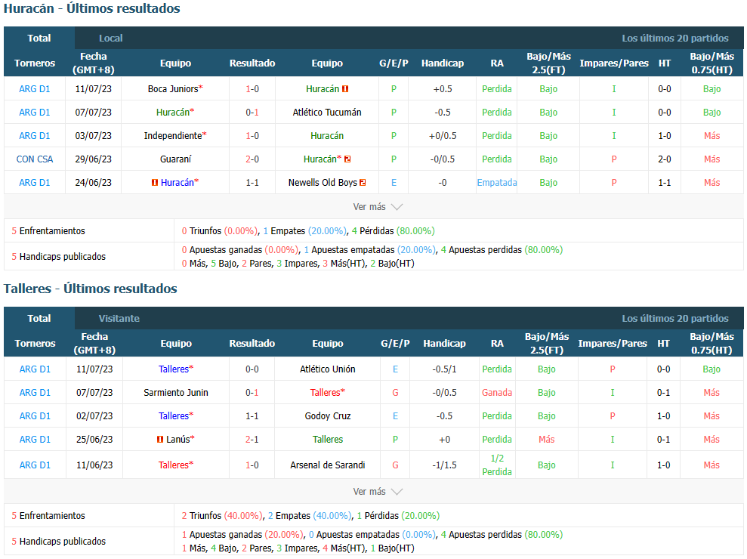Select Total tab in Talleres results
747x559 pixels.
(x=39, y=318)
